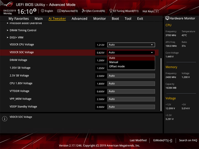Open the My Favorites tab

coord(19,19)
